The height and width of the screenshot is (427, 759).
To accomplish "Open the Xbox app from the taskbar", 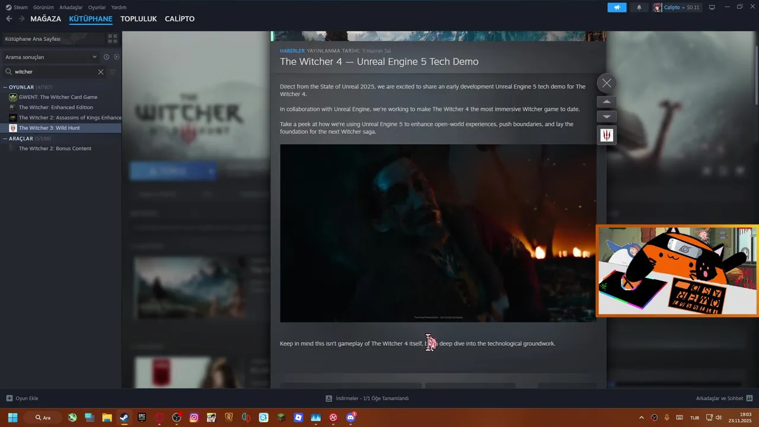I will tap(72, 418).
